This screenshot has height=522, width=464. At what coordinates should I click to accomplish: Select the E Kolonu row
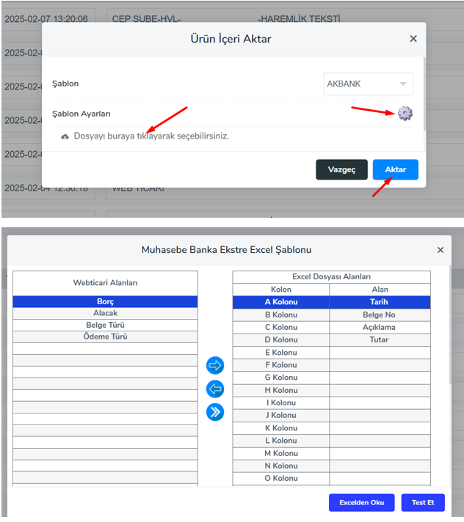(281, 353)
